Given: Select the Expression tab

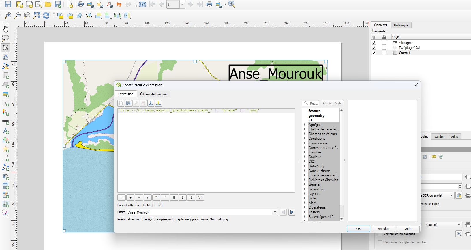Looking at the screenshot, I should [x=126, y=94].
